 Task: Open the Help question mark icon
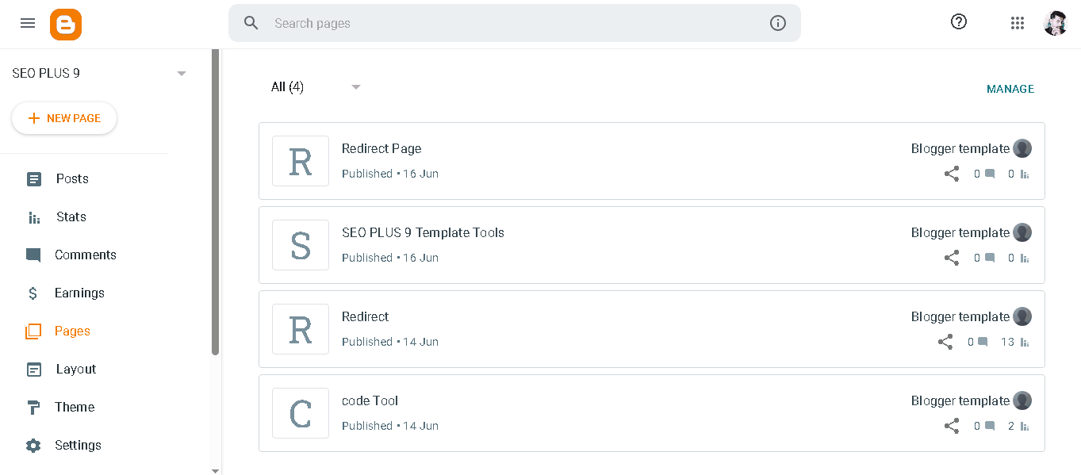[959, 22]
